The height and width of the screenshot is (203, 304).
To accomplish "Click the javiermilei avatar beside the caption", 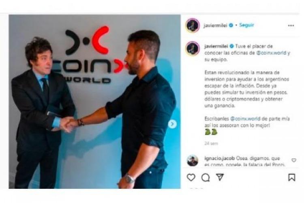I will pos(192,48).
